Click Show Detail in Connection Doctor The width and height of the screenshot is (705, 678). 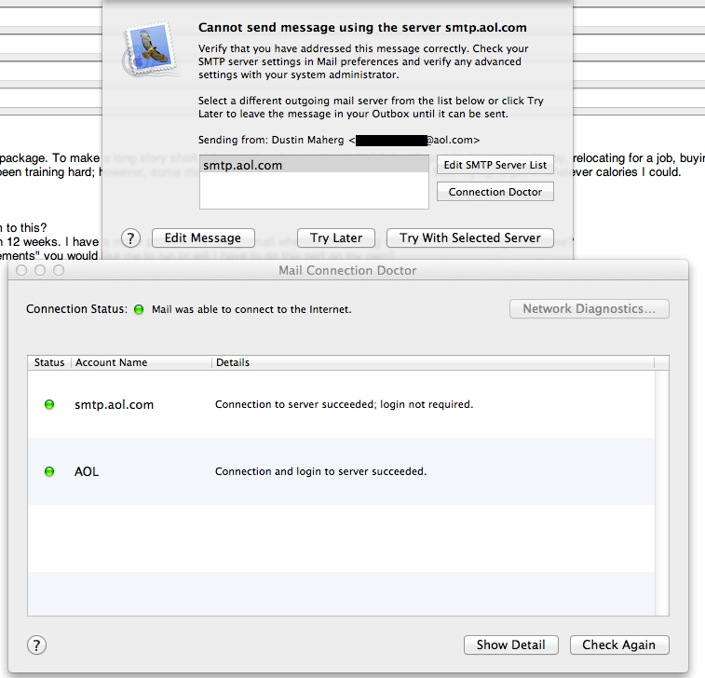click(510, 644)
